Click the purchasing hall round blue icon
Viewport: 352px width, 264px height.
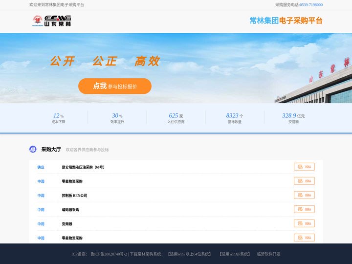coord(33,149)
